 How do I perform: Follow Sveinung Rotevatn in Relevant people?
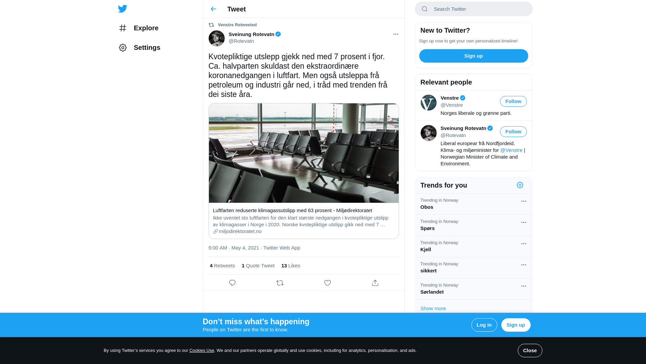point(513,132)
